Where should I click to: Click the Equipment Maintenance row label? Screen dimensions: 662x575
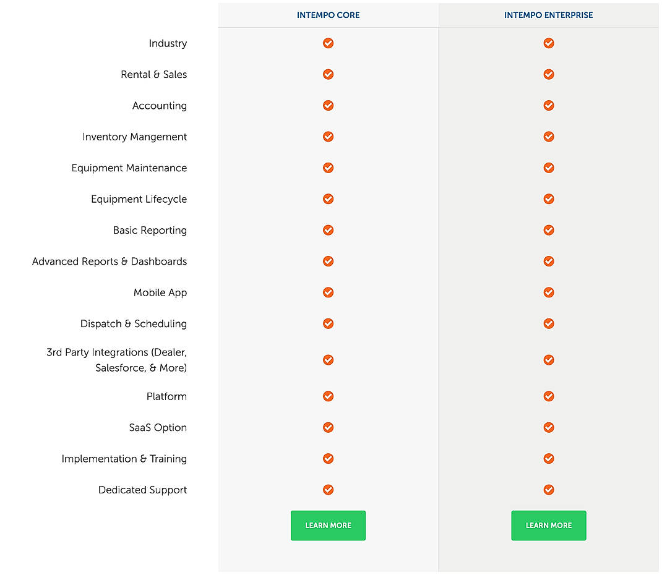tap(129, 168)
